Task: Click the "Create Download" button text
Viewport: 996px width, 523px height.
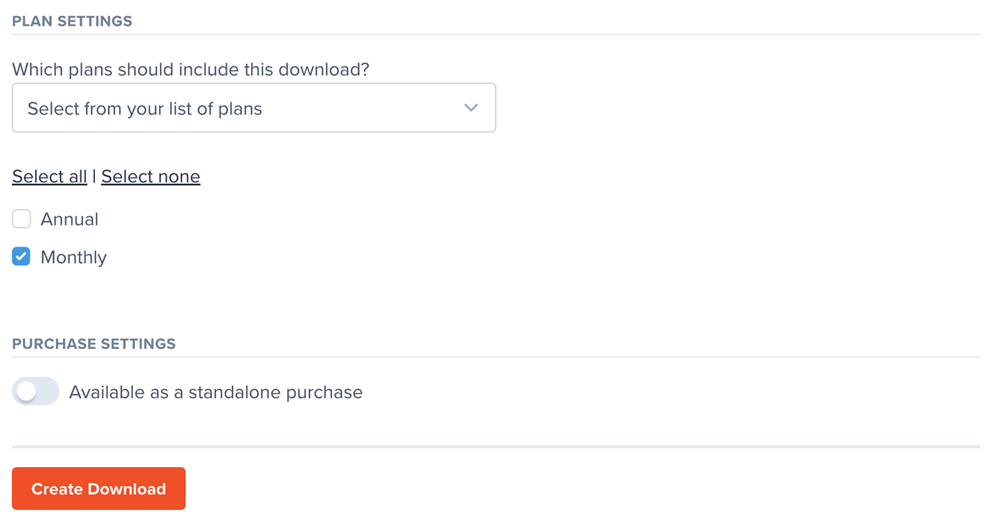Action: 98,489
